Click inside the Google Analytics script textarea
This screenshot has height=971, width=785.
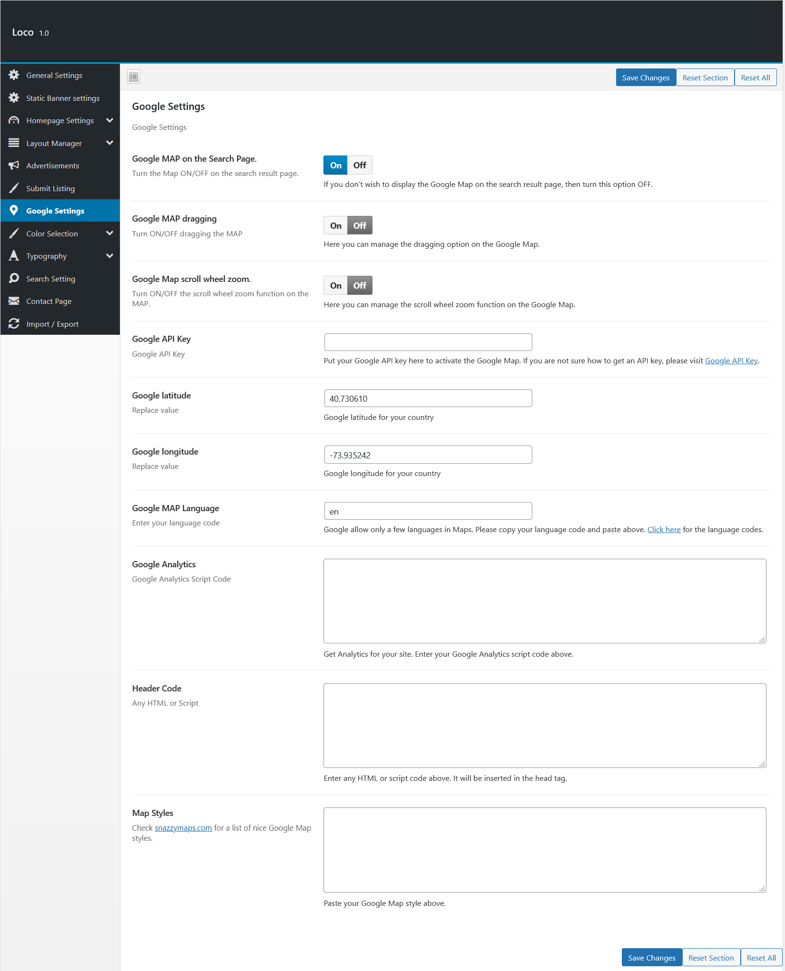545,601
